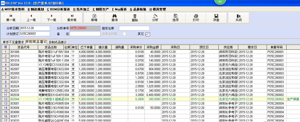300x122 pixels.
Task: Open the D 托外加工 menu
Action: click(81, 9)
